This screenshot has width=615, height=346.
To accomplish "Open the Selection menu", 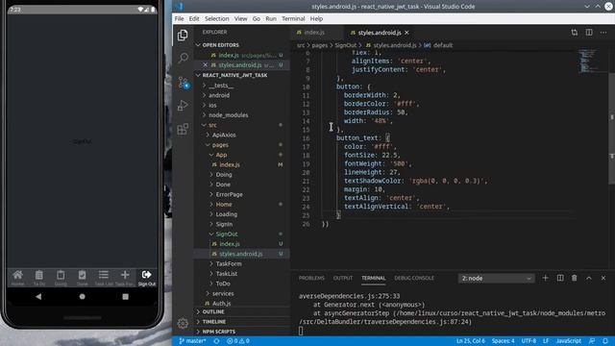I will (216, 18).
